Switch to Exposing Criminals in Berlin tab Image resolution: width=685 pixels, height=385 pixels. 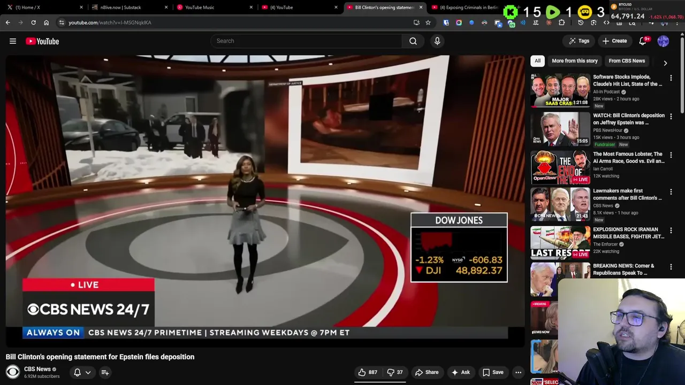(466, 7)
